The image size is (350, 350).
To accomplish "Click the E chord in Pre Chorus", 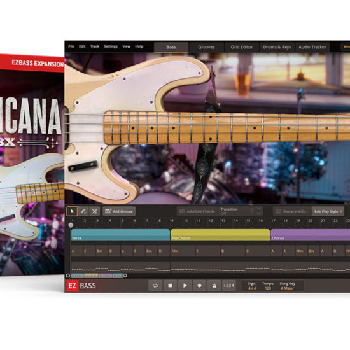I will (x=207, y=251).
